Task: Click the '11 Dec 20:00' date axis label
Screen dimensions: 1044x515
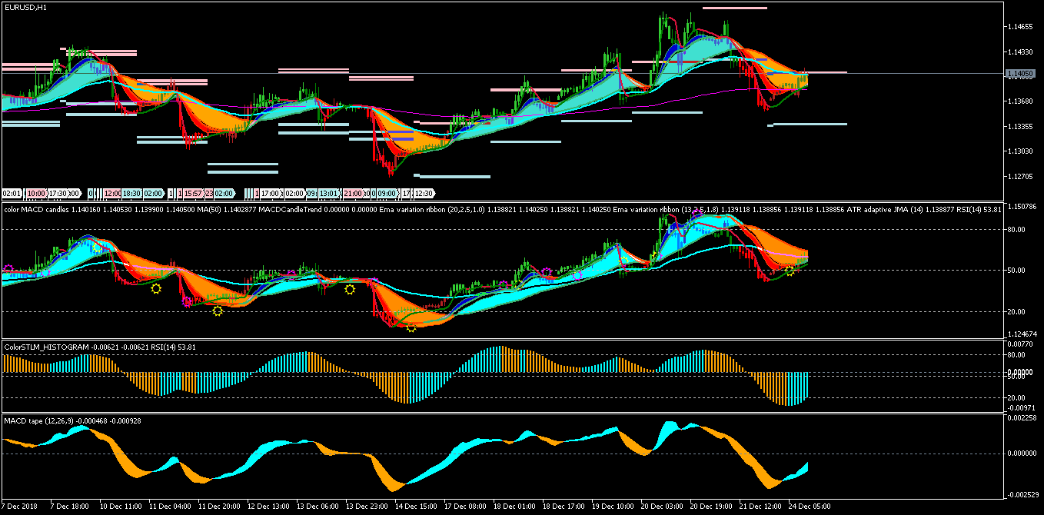Action: (219, 507)
